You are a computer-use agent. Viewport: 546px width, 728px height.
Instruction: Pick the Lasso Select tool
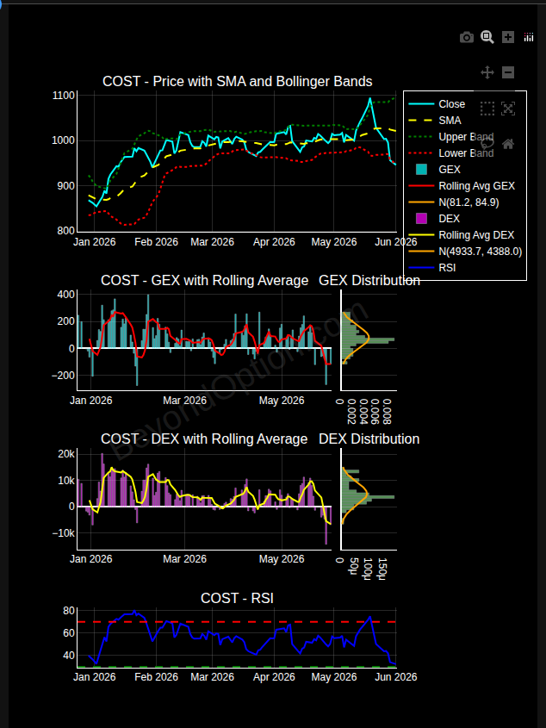pos(487,144)
